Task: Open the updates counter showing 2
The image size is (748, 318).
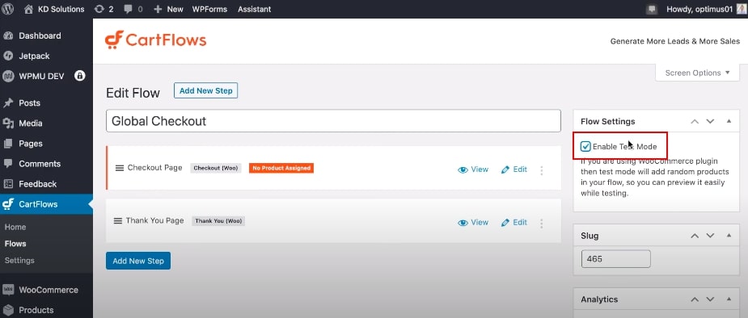Action: point(104,9)
